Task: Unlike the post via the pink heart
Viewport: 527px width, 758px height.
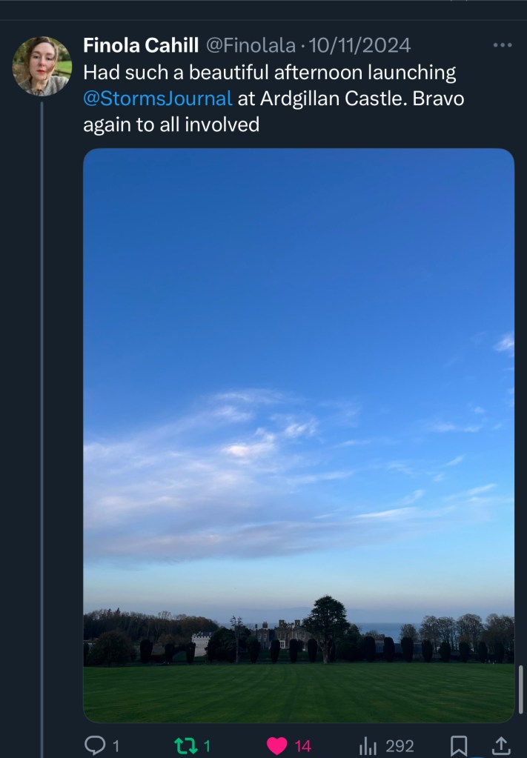Action: coord(276,745)
